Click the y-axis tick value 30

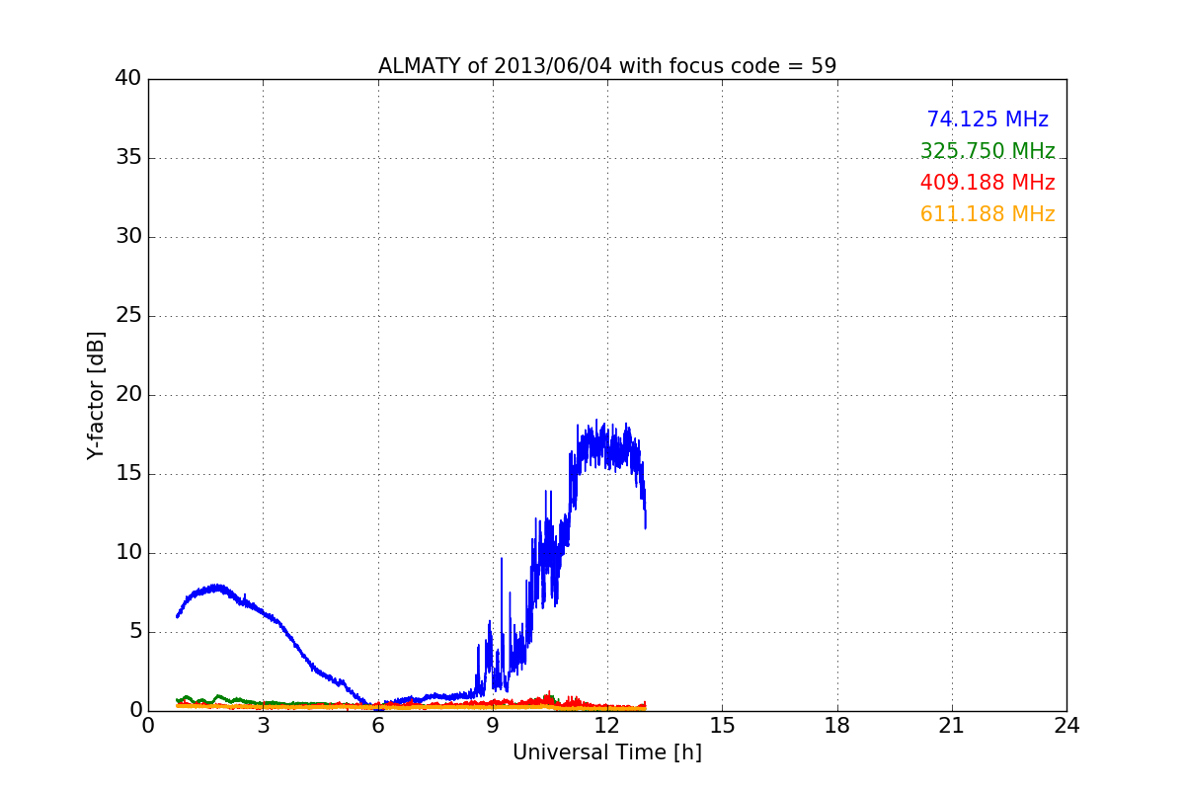point(127,237)
